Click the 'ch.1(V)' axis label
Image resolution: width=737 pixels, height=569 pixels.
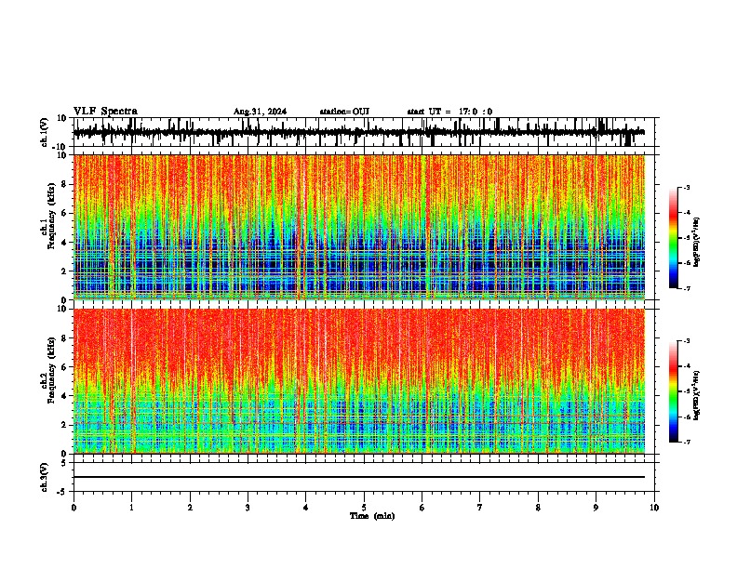coord(45,132)
